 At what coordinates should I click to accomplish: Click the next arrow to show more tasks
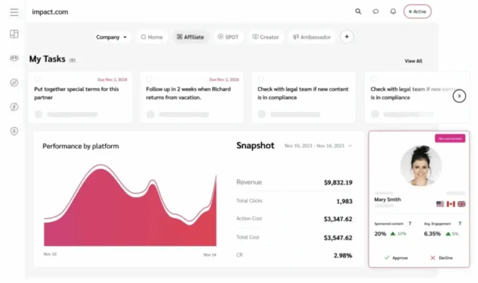coord(459,96)
